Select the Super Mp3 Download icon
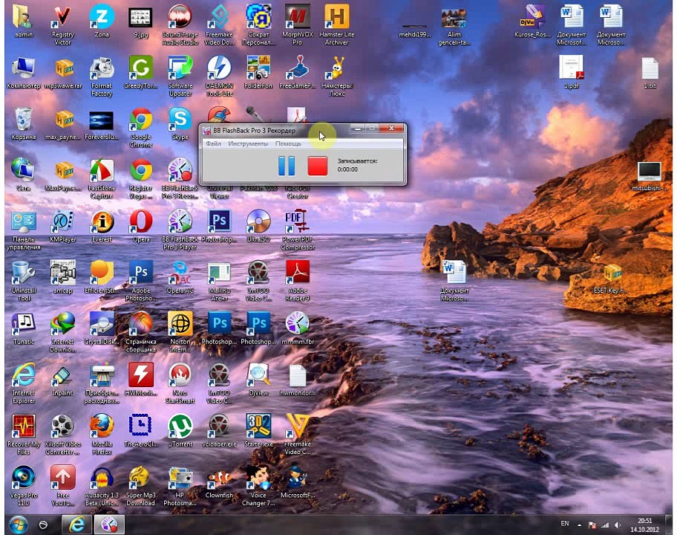Viewport: 677px width, 535px height. point(141,486)
